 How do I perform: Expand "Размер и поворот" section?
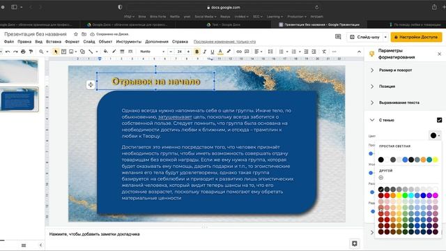click(x=395, y=70)
